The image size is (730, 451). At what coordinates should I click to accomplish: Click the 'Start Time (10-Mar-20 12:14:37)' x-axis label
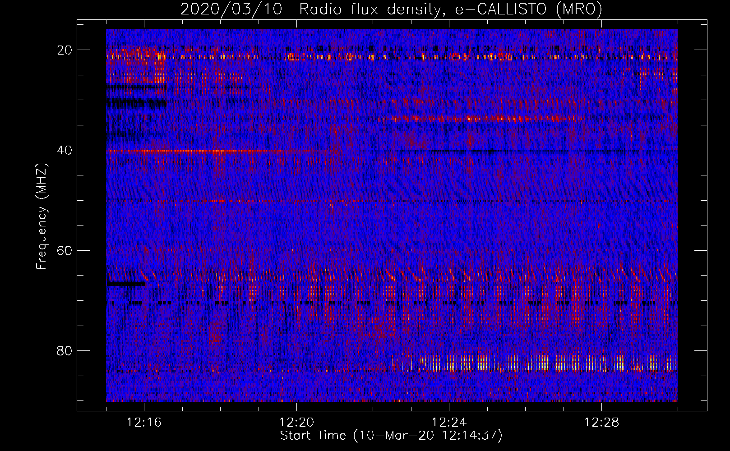[x=391, y=436]
